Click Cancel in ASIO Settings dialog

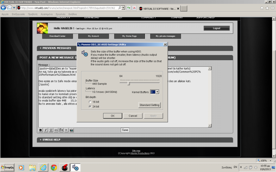coord(133,116)
